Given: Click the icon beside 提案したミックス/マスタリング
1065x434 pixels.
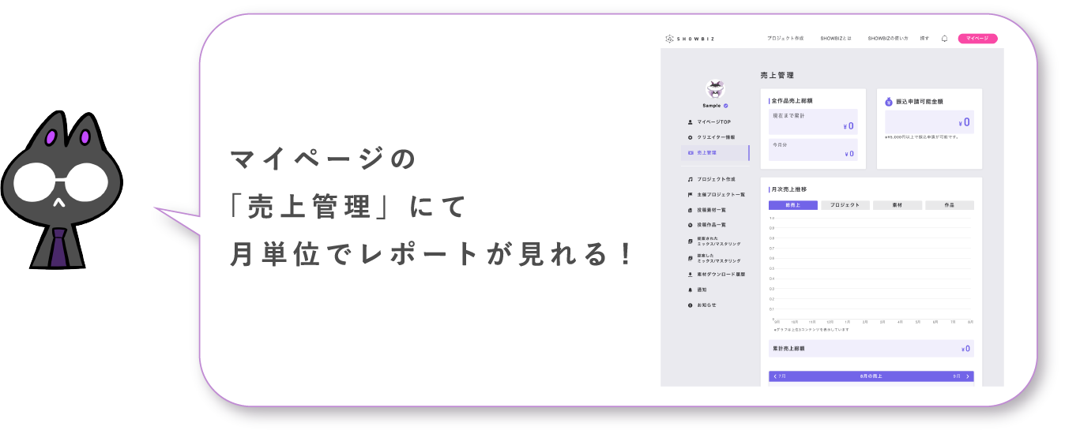Looking at the screenshot, I should tap(691, 257).
